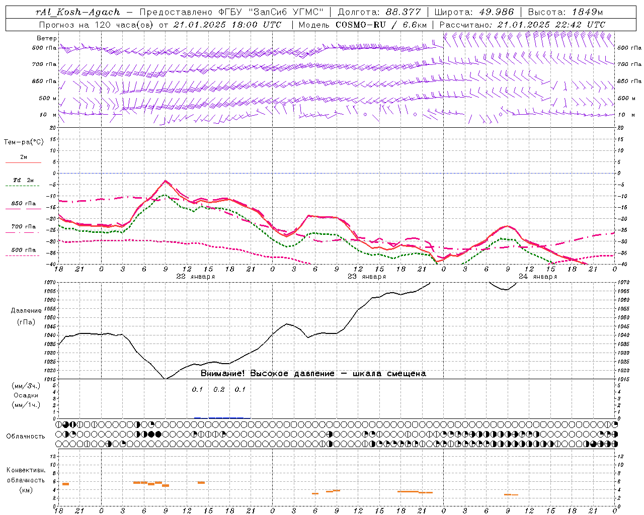Select the Облачность cloudiness label

pyautogui.click(x=26, y=436)
